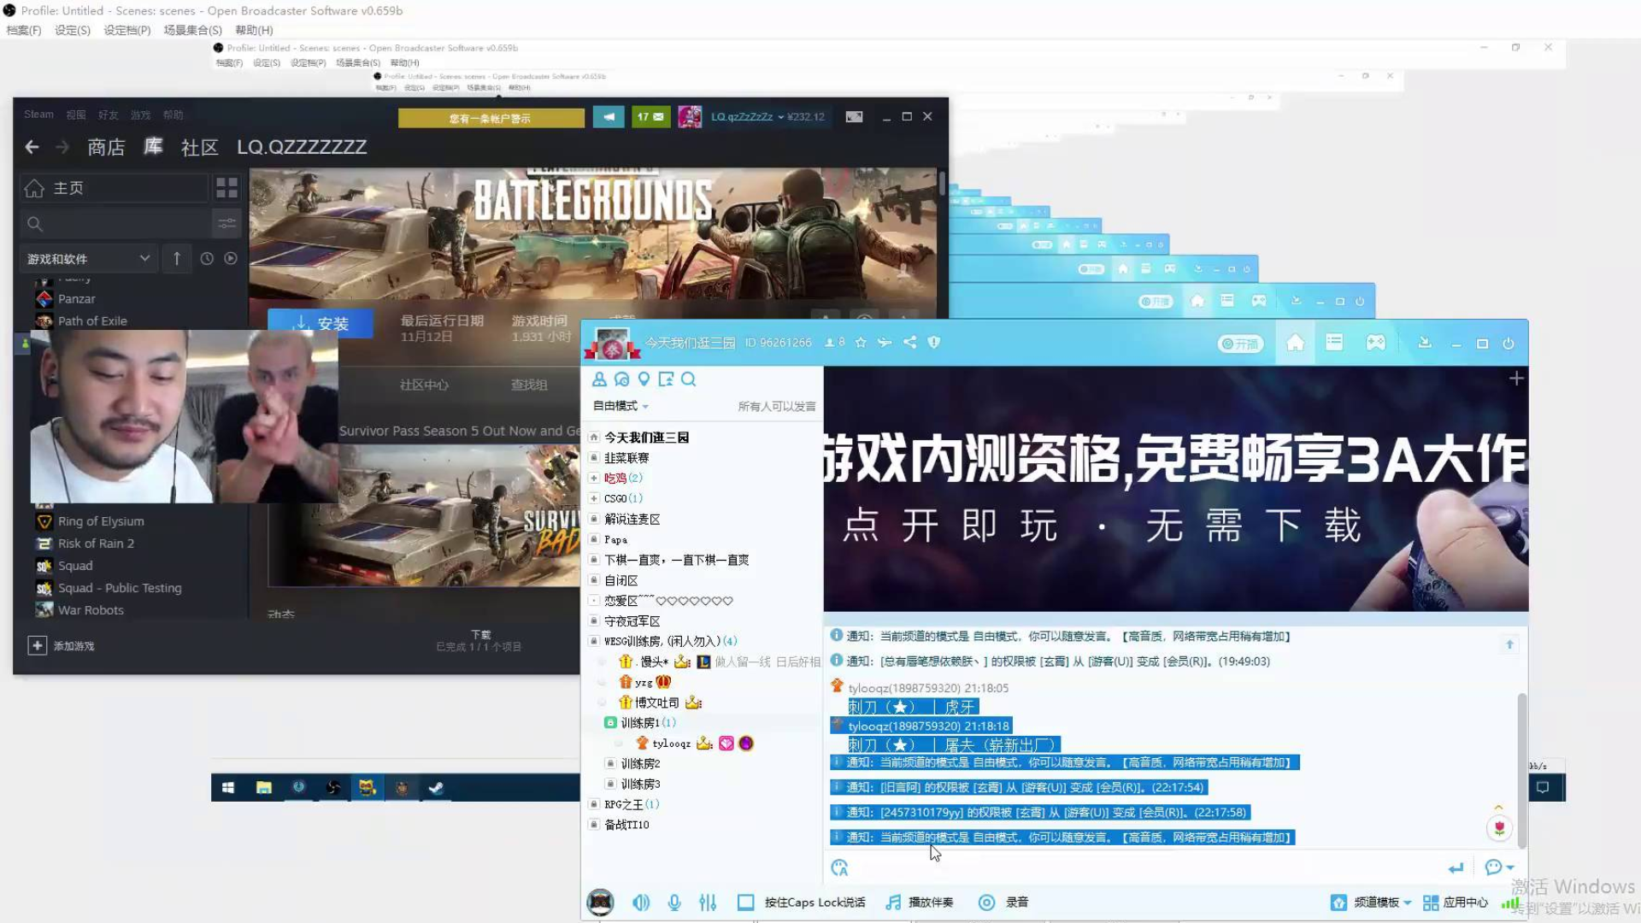1641x923 pixels.
Task: Start recording with 录音 button
Action: 1003,902
